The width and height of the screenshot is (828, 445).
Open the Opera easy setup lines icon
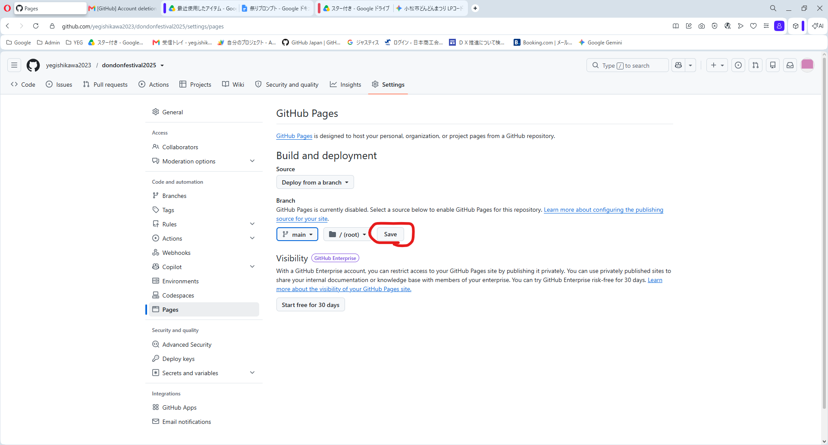coord(766,26)
